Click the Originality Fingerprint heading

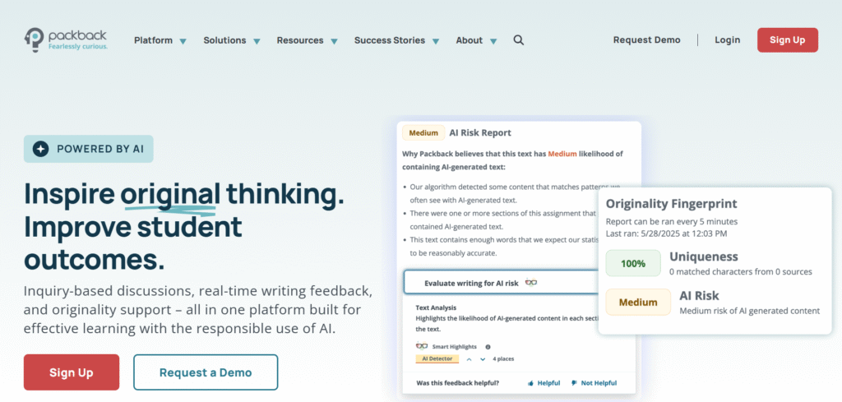(x=671, y=204)
